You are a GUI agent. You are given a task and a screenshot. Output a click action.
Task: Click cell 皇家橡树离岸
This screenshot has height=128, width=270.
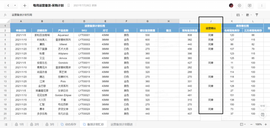[63, 67]
